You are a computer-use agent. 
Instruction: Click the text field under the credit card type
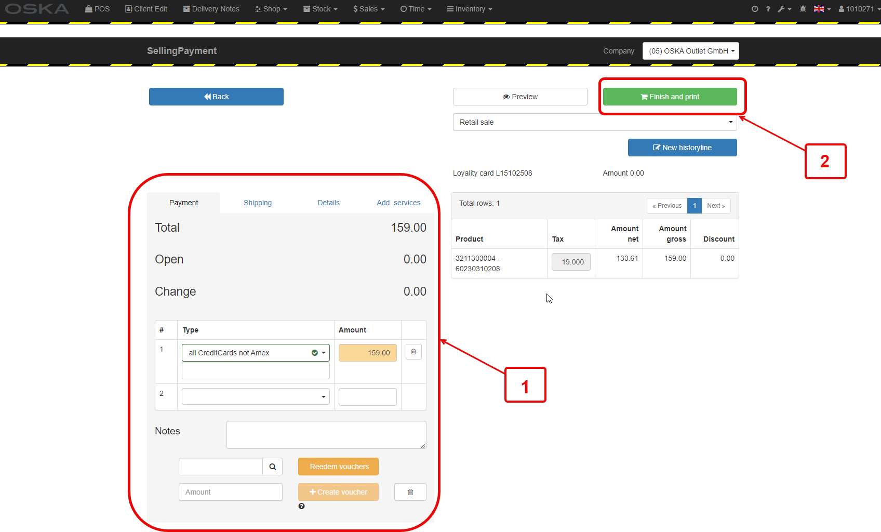pyautogui.click(x=256, y=370)
